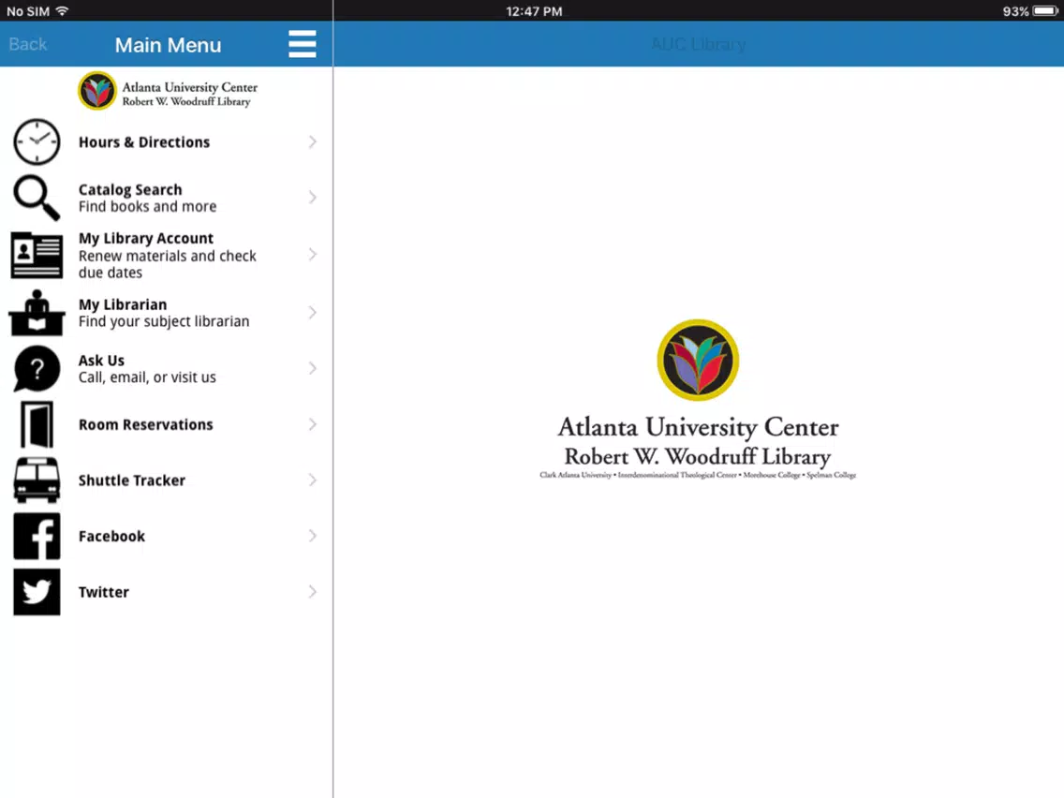Tap 'Call, email, or visit us' subtitle
Image resolution: width=1064 pixels, height=798 pixels.
(x=147, y=377)
